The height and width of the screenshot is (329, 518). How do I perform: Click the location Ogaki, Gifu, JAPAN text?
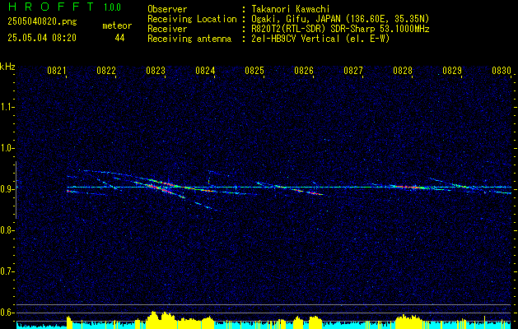click(x=340, y=19)
